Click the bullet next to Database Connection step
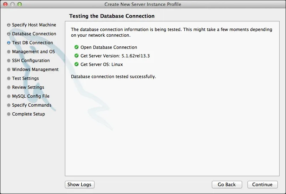The width and height of the screenshot is (286, 194). [9, 34]
